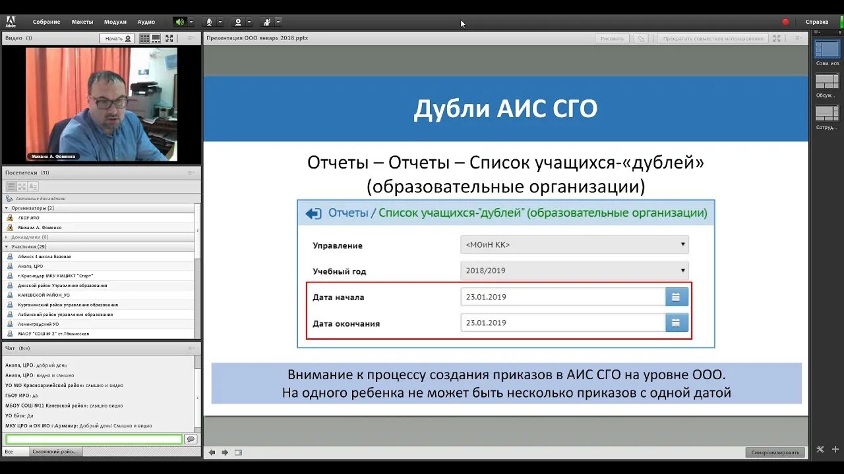Expand the Докладчики group

click(7, 237)
